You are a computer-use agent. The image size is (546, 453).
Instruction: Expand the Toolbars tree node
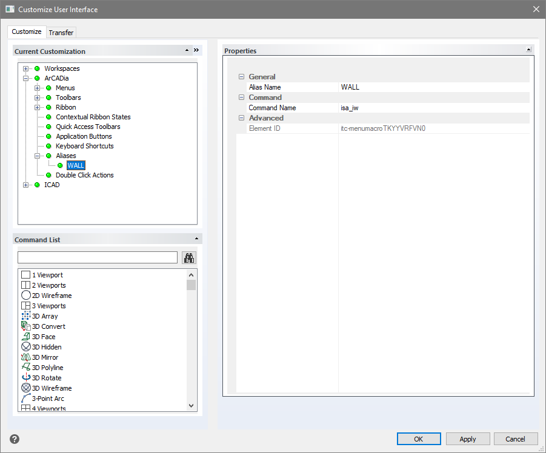coord(37,98)
